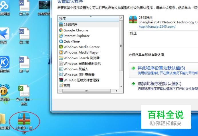Screen dimensions: 198x136
Task: Click the horizontal scroll right arrow
Action: click(116, 91)
